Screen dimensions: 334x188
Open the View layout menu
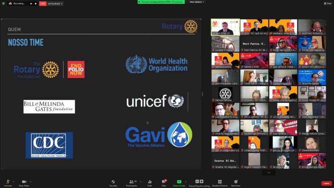coord(327,4)
